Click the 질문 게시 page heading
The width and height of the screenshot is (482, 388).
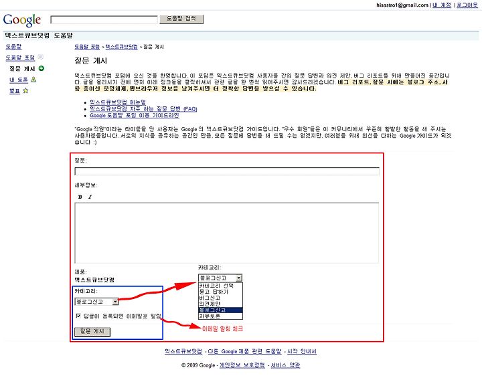[90, 61]
